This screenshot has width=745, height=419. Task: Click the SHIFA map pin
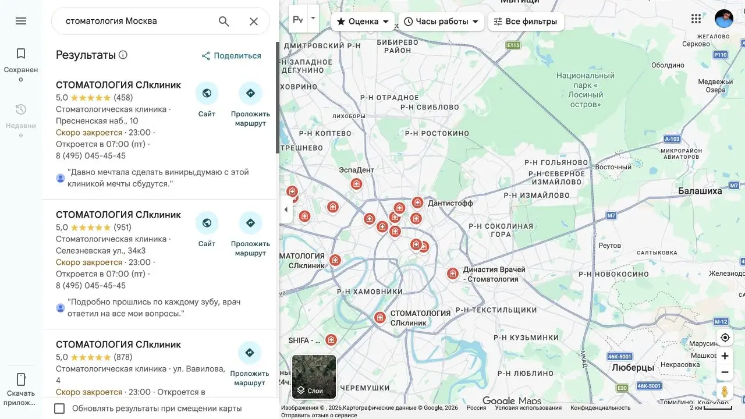pyautogui.click(x=331, y=339)
